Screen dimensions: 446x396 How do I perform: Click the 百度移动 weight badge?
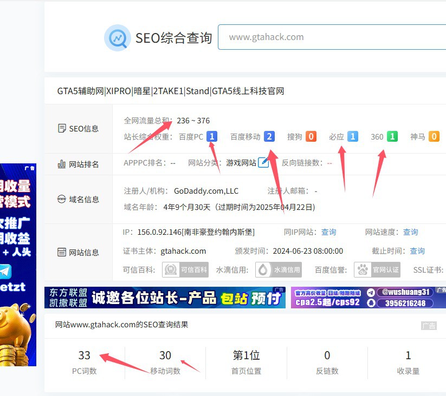(269, 137)
